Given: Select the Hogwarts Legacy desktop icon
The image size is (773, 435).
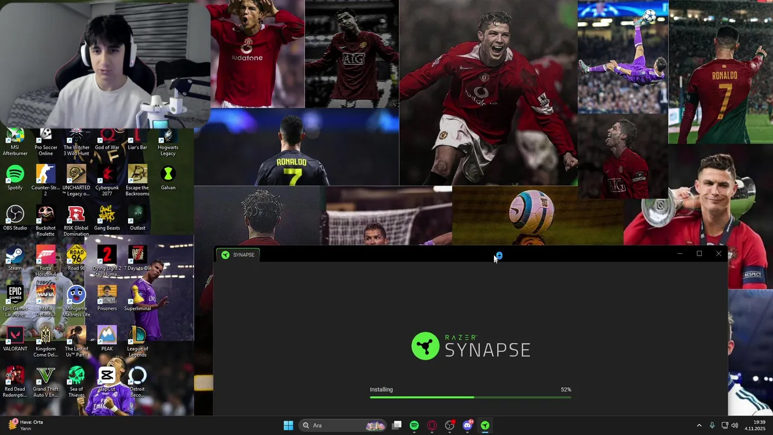Looking at the screenshot, I should (168, 143).
